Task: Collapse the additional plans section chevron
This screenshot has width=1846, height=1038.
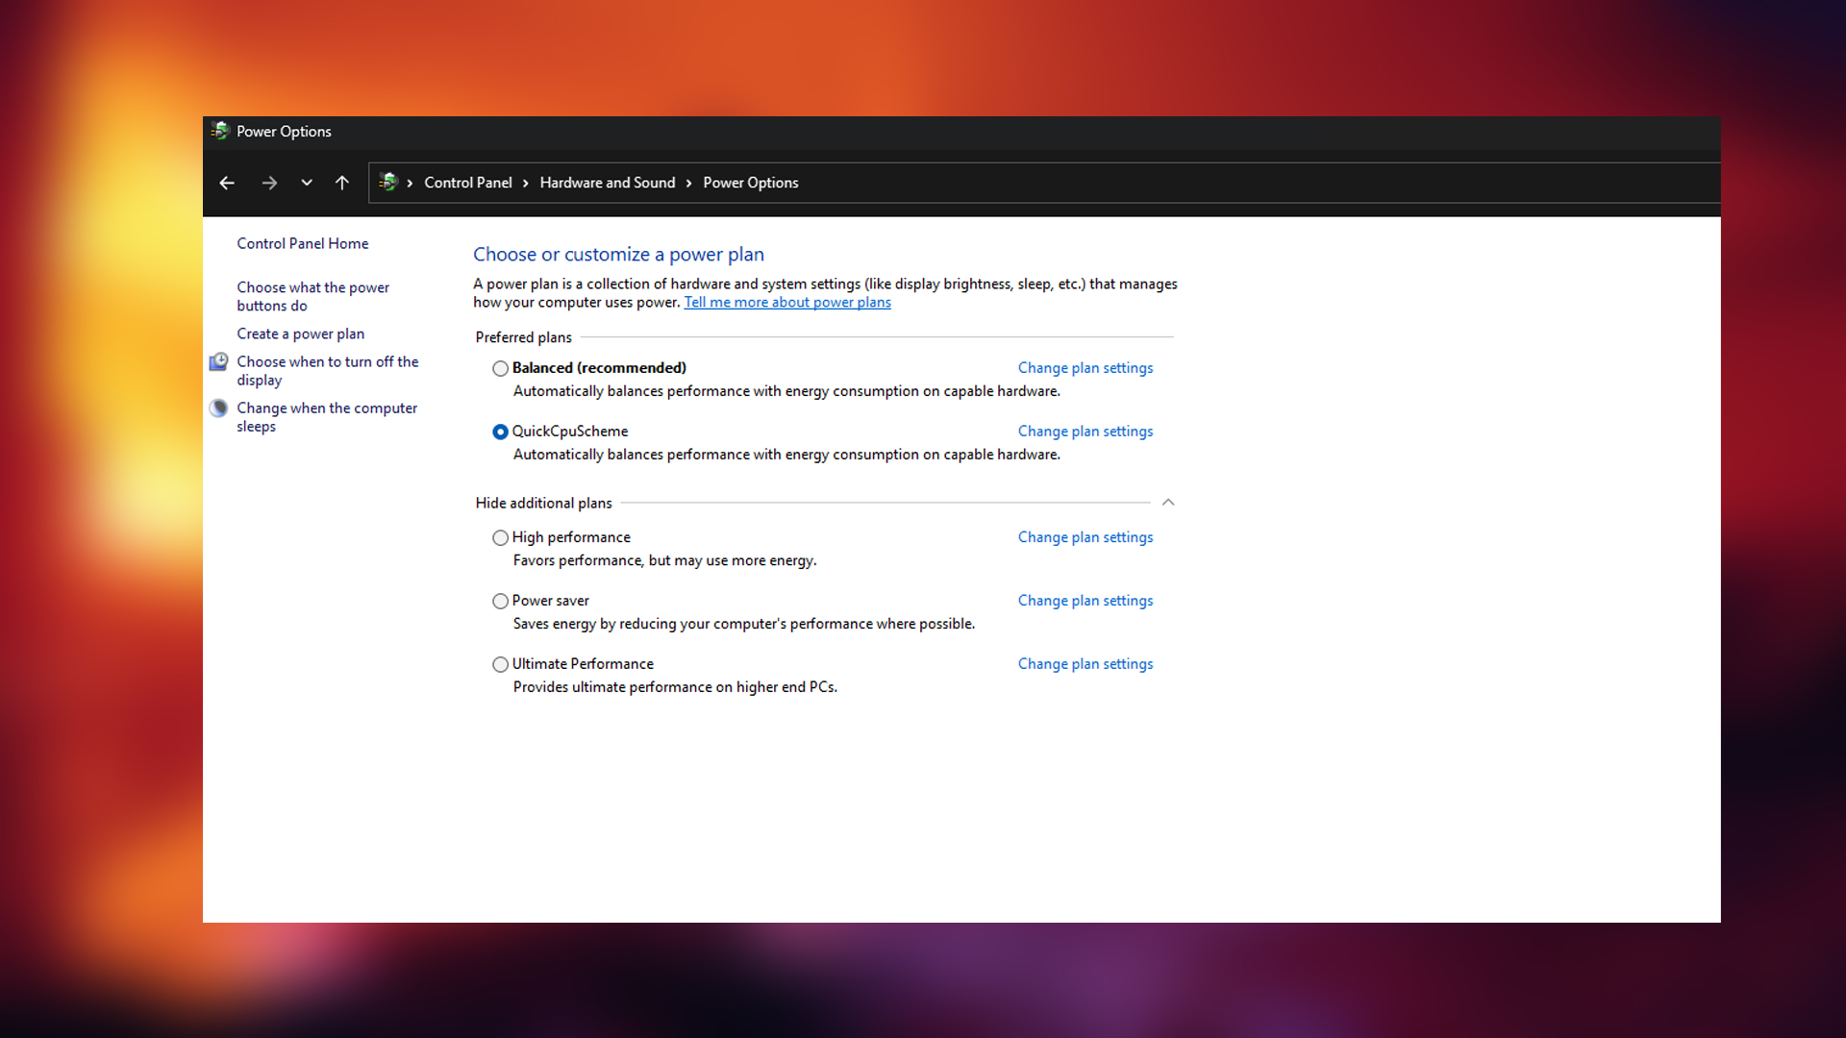Action: [1168, 503]
